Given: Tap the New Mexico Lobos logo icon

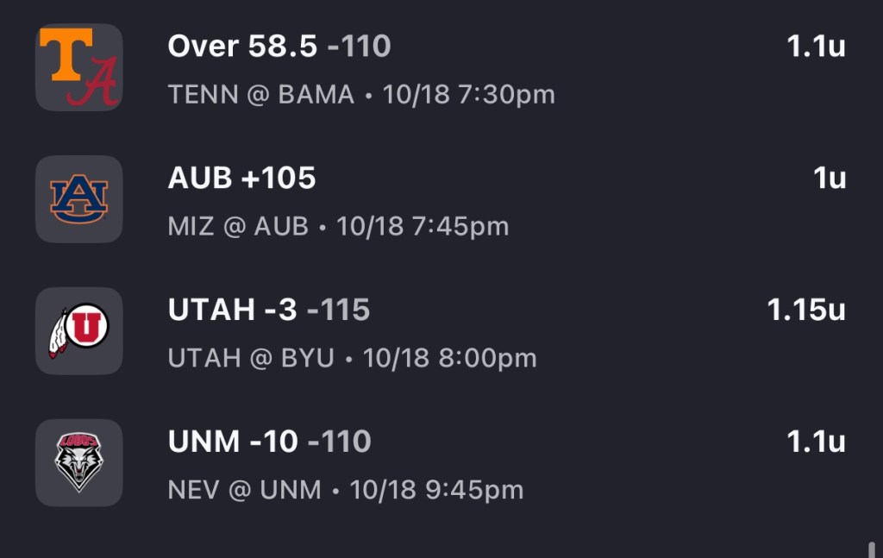Looking at the screenshot, I should pos(78,463).
